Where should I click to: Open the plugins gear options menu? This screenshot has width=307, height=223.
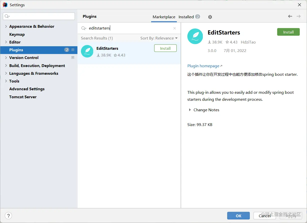tap(210, 17)
